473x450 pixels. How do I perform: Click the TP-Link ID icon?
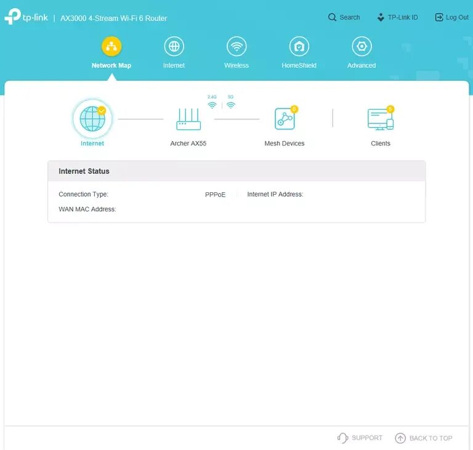pyautogui.click(x=381, y=17)
